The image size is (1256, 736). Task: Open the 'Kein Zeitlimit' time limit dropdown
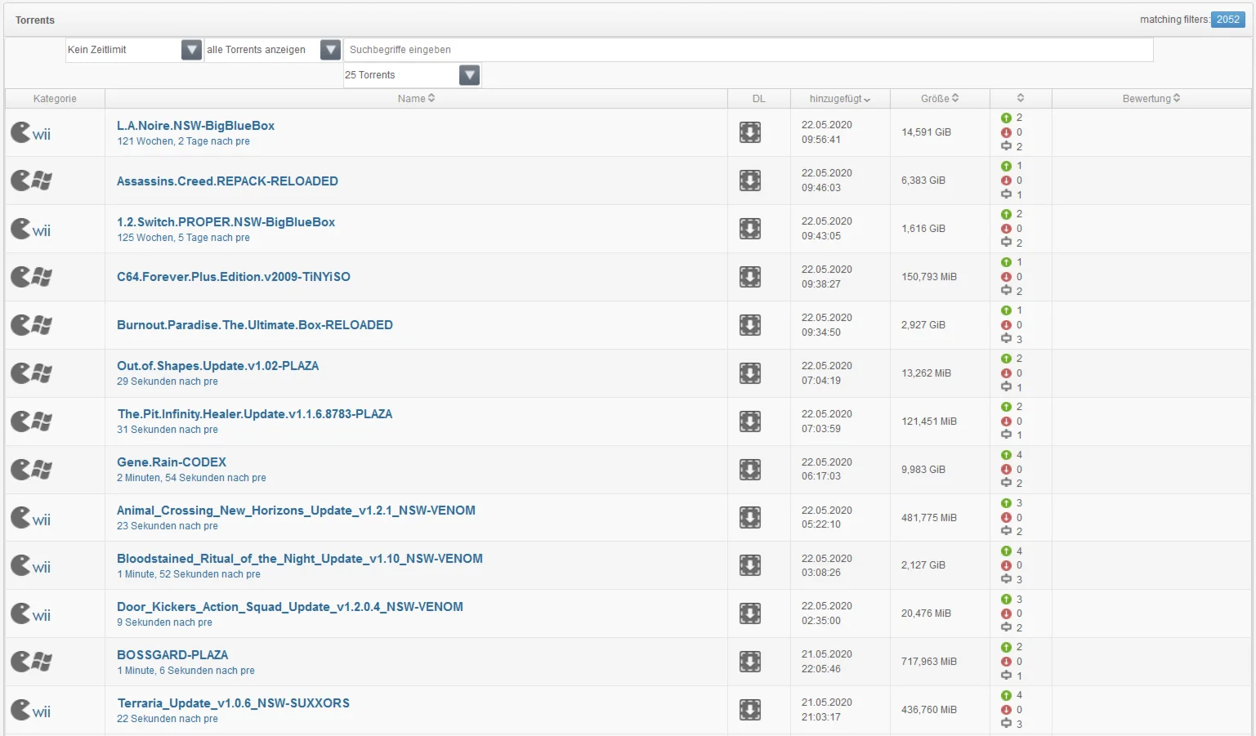[191, 50]
